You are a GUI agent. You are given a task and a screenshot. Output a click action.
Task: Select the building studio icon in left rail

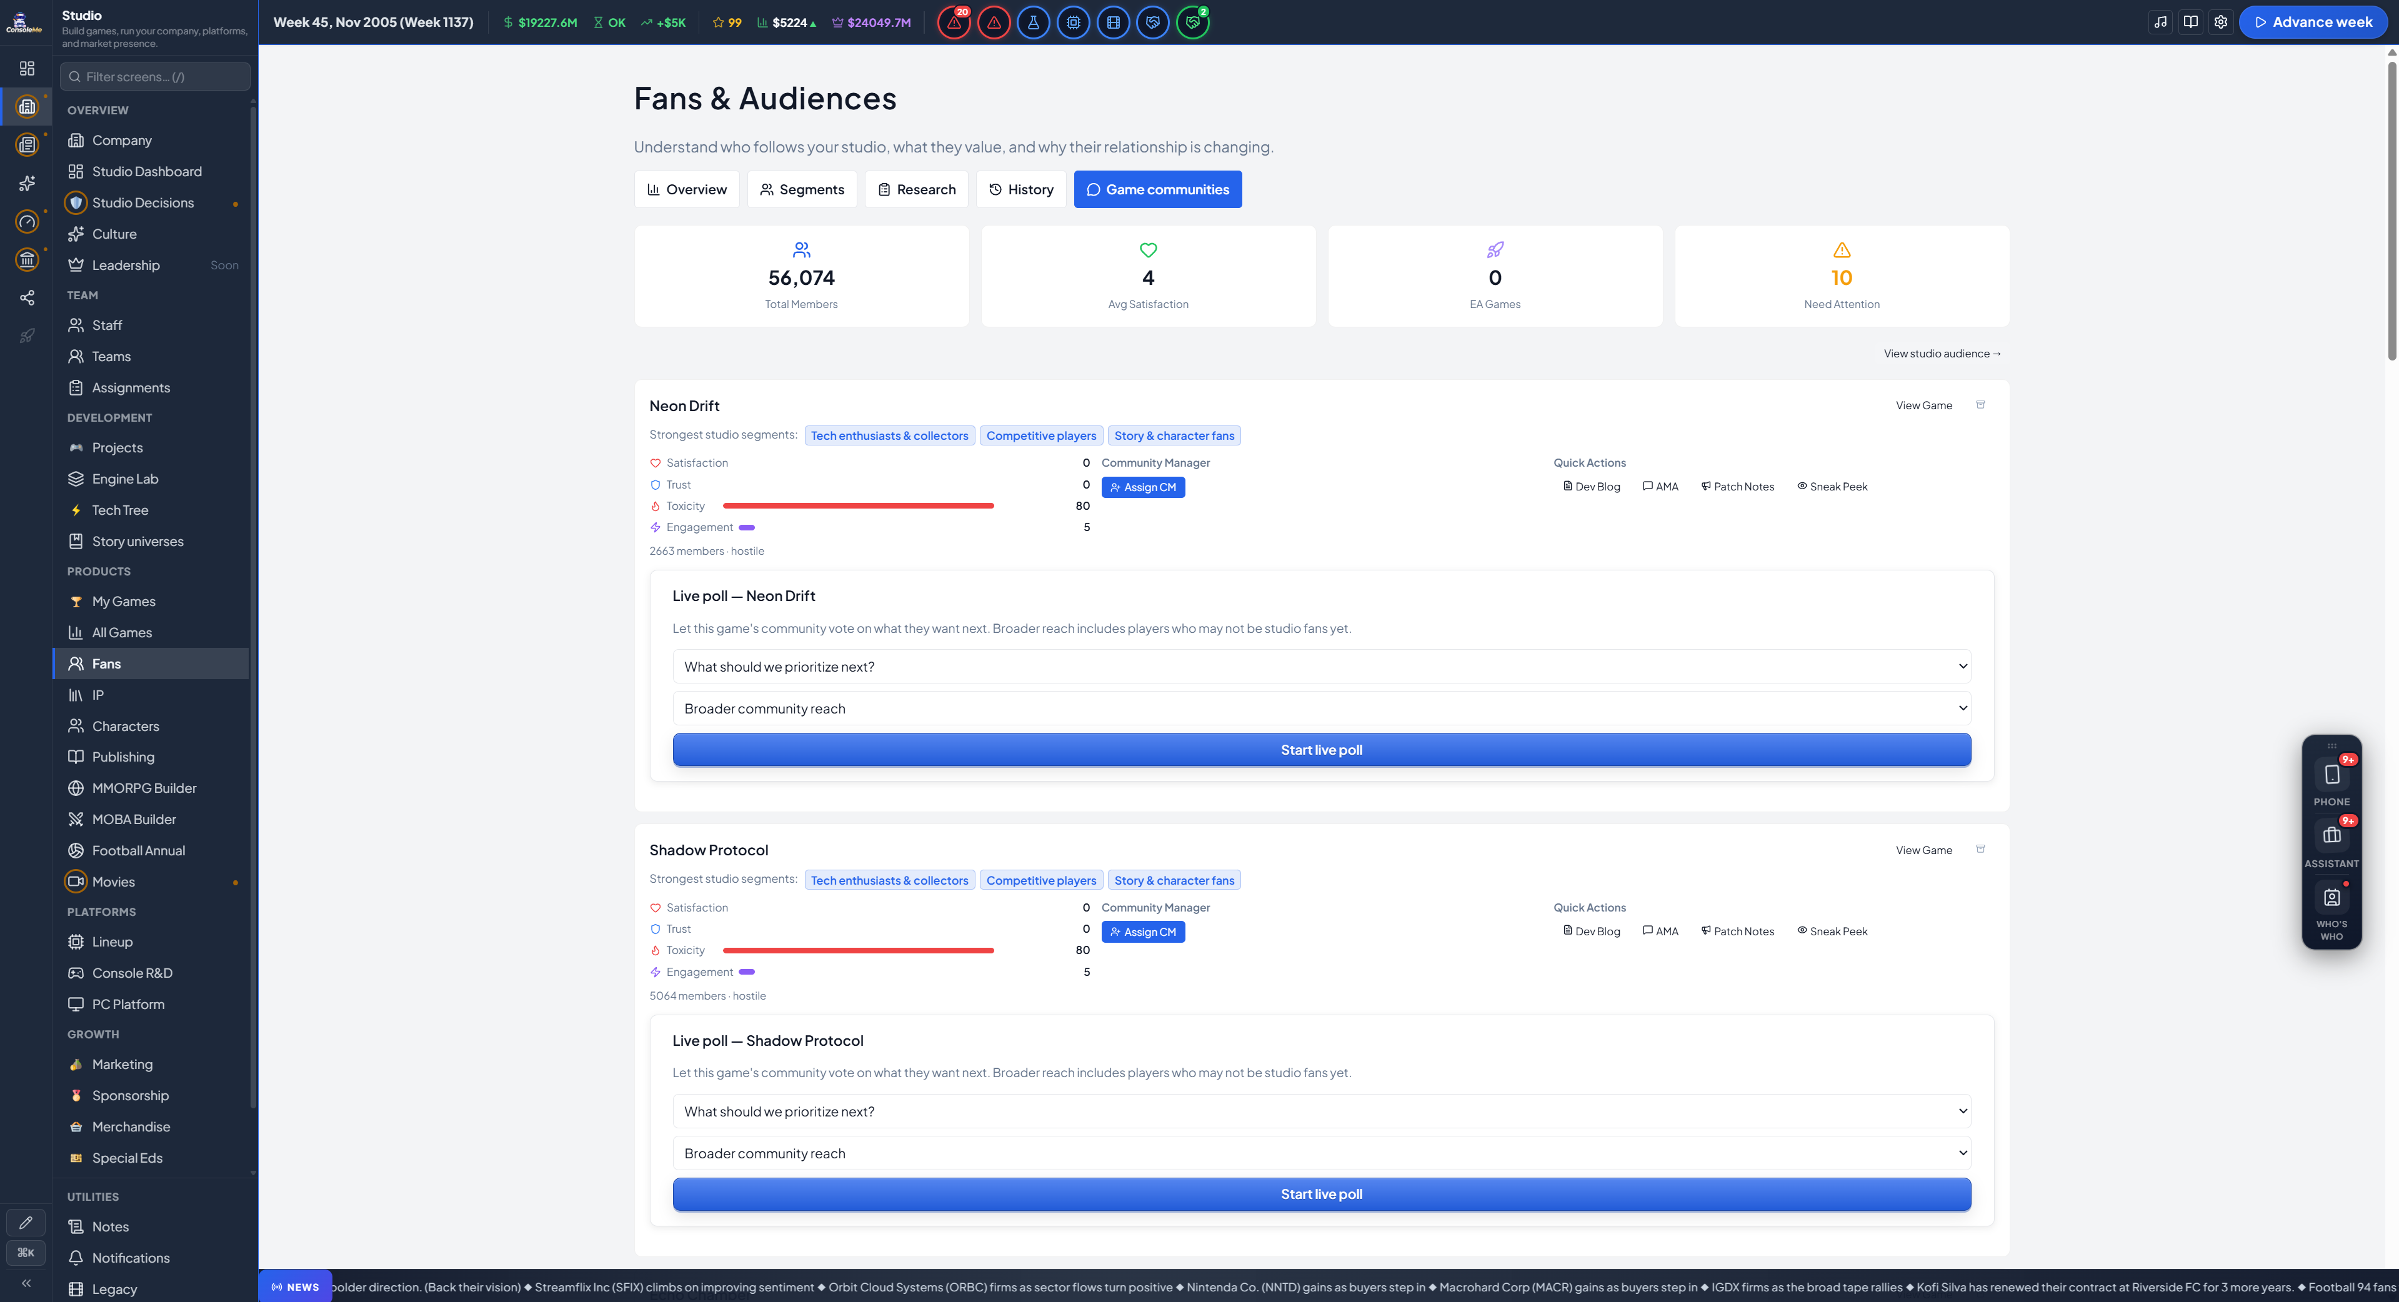pos(27,107)
